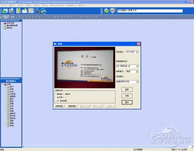This screenshot has height=151, width=194.
Task: Click the 图像视图 button
Action: 72,106
